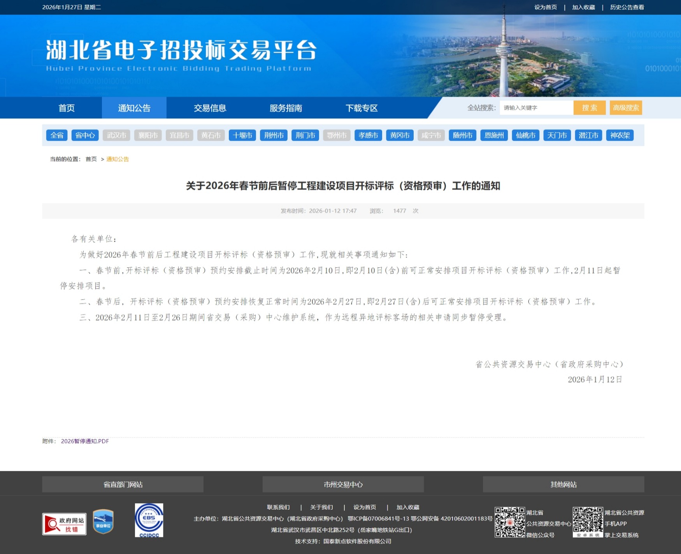Go to 首页 via breadcrumb link

(91, 159)
